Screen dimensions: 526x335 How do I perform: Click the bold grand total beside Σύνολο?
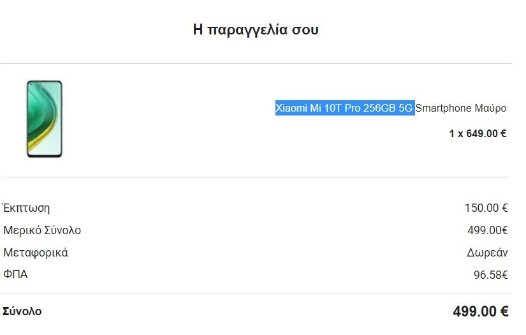coord(480,312)
